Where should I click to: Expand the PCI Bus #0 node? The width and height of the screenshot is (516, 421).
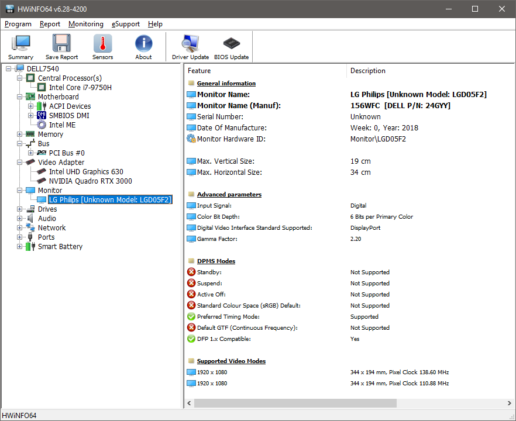30,153
